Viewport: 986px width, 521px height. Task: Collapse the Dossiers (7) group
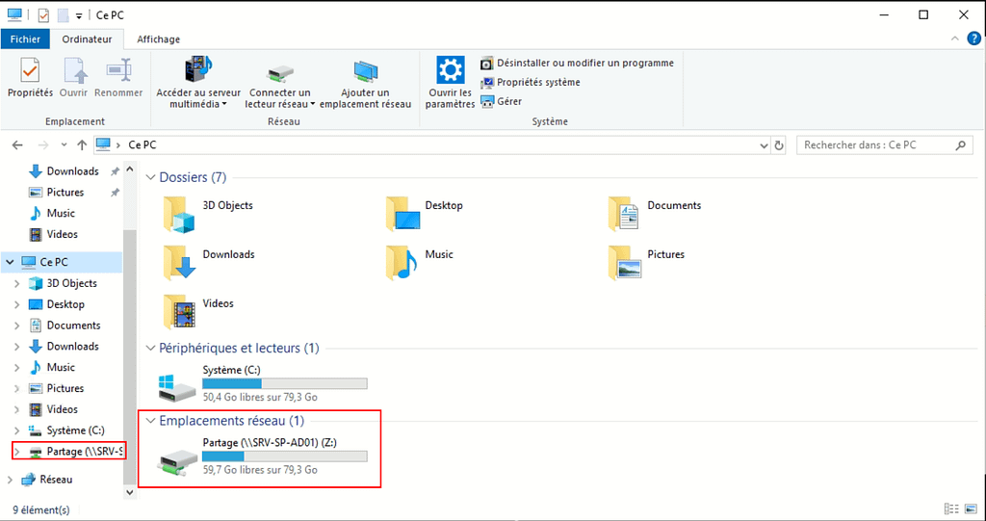[x=150, y=178]
